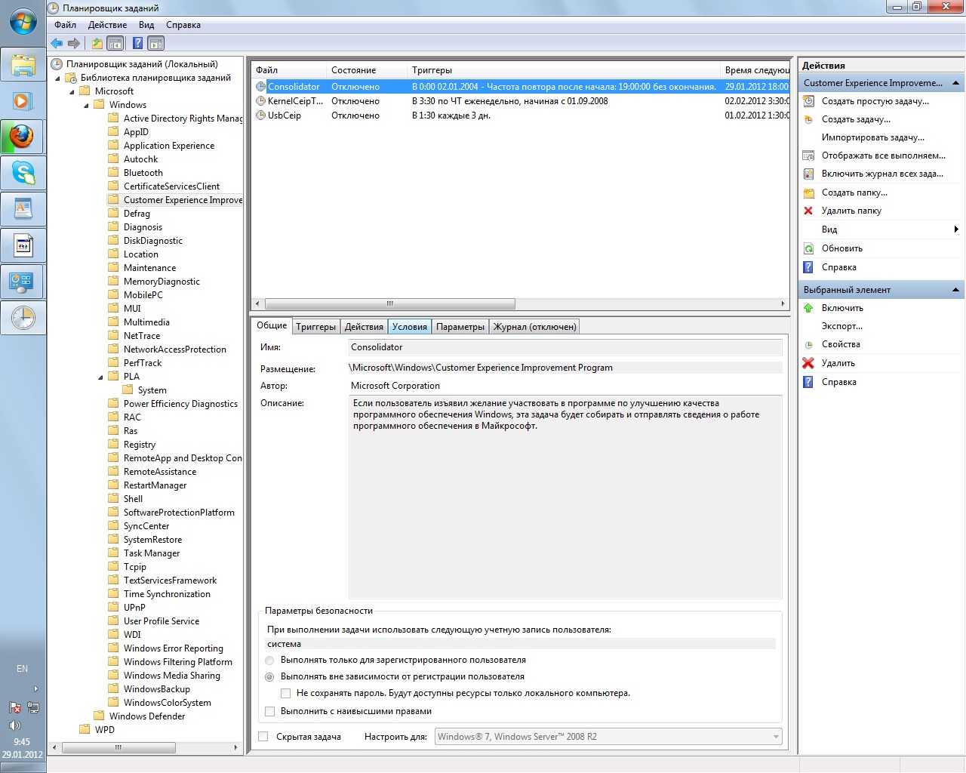
Task: Click the Task Scheduler clock taskbar icon
Action: 23,318
